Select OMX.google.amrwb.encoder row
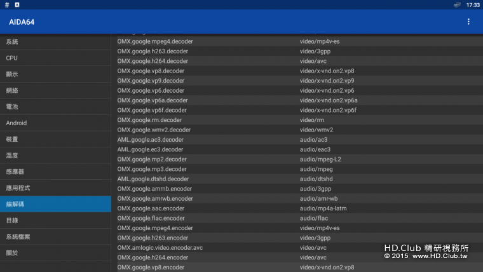The height and width of the screenshot is (272, 483). [300, 199]
